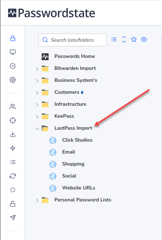Click the circular refresh arrows sidebar icon
This screenshot has width=162, height=240.
click(x=13, y=176)
